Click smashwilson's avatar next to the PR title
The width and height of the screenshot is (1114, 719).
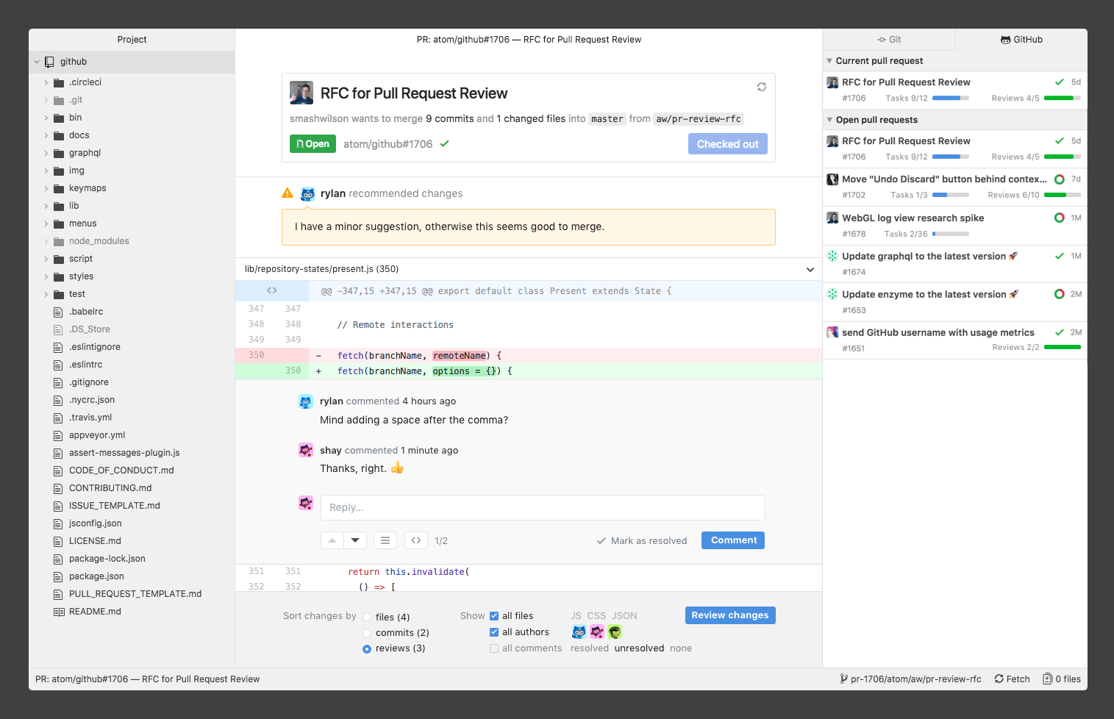click(x=301, y=93)
